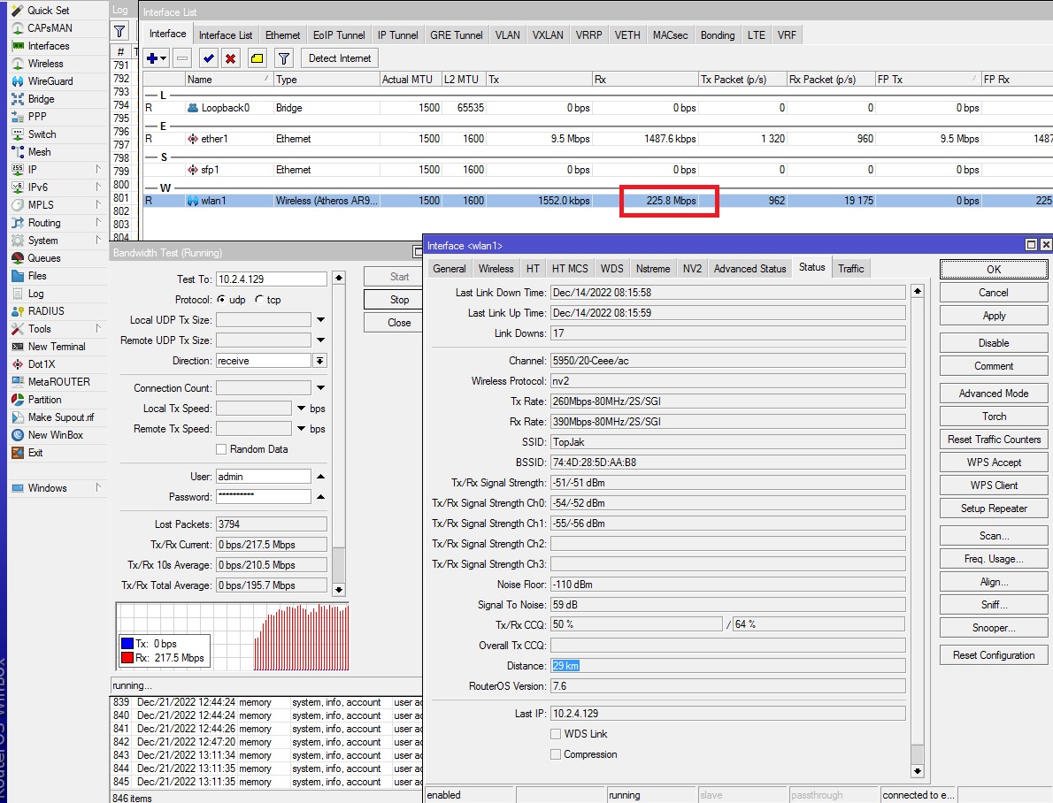Switch to the Advanced Status tab

pyautogui.click(x=749, y=269)
